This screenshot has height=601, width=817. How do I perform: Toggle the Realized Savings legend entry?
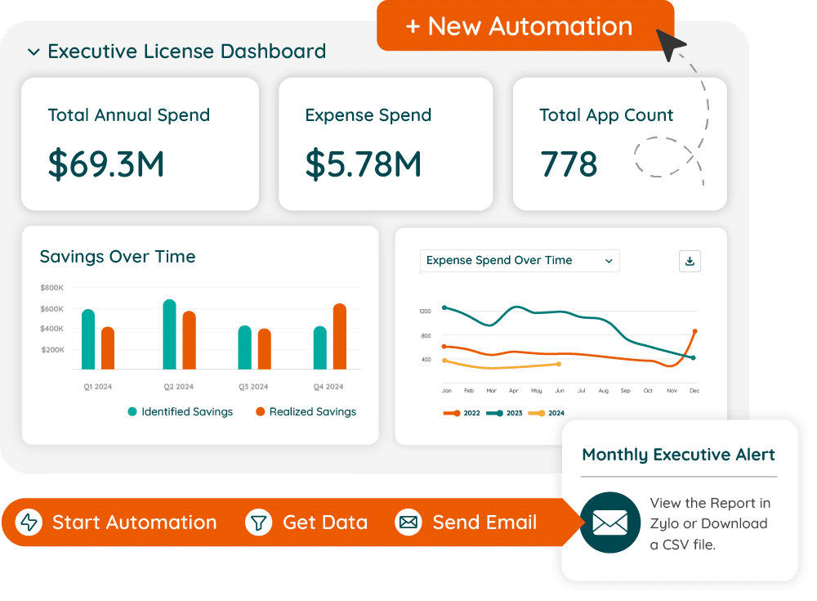pos(307,411)
